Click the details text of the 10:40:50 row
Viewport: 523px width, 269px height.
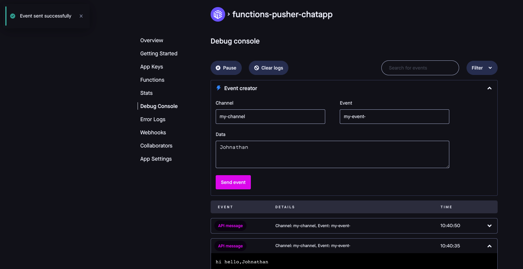313,225
